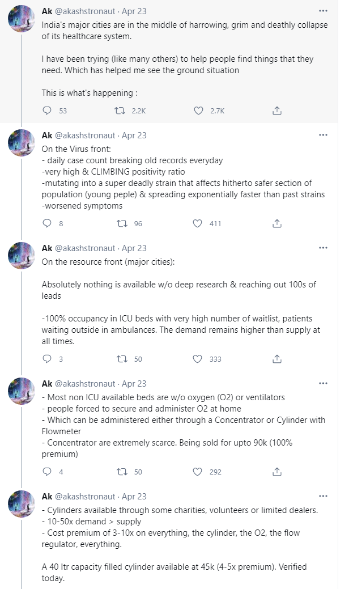Like the tweet with 333 likes

tap(198, 359)
